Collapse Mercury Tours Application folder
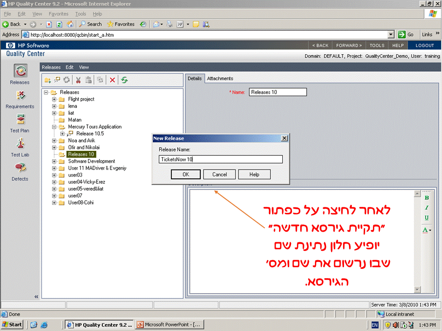 click(x=54, y=127)
